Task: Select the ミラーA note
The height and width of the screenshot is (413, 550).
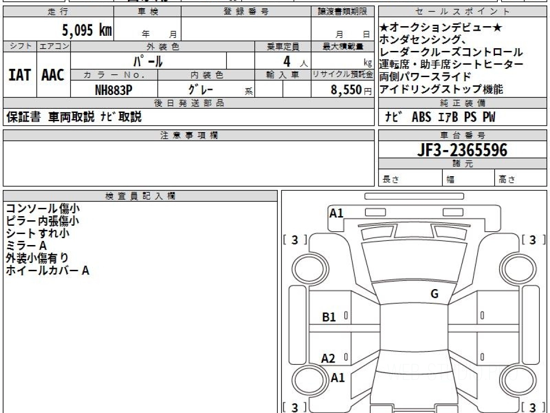Action: click(x=26, y=246)
